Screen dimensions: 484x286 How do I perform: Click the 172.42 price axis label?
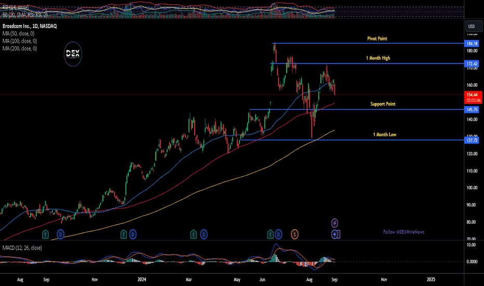click(472, 63)
